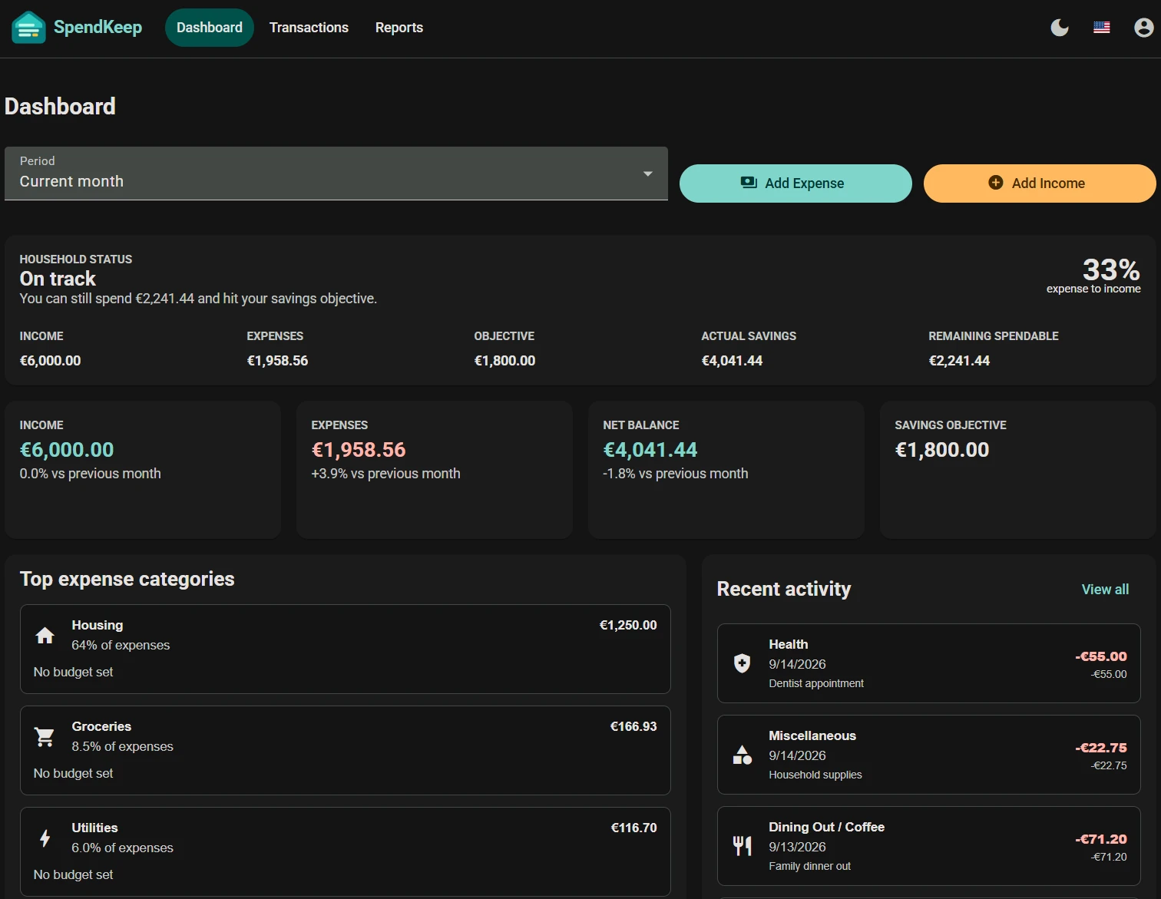Click the Household supplies description
The image size is (1161, 899).
815,775
